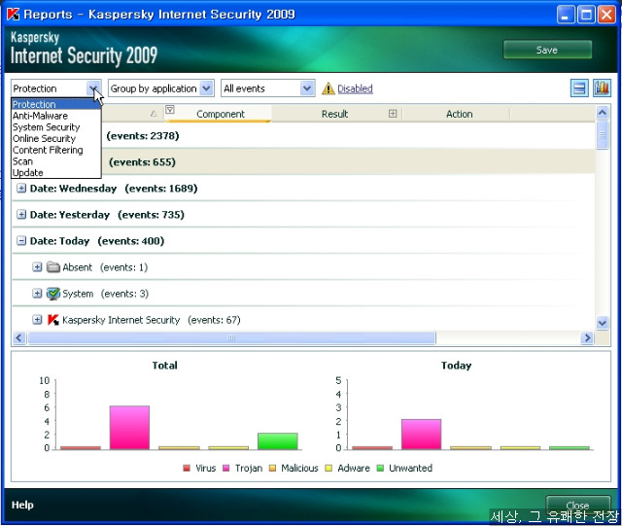The width and height of the screenshot is (622, 526).
Task: Maximize the Reports window
Action: [x=586, y=15]
